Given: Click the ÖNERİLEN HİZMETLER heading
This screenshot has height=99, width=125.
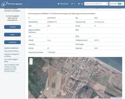Looking at the screenshot, I should (x=11, y=48).
